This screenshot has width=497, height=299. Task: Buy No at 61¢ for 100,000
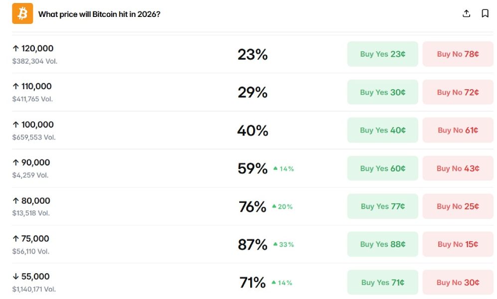click(x=458, y=130)
